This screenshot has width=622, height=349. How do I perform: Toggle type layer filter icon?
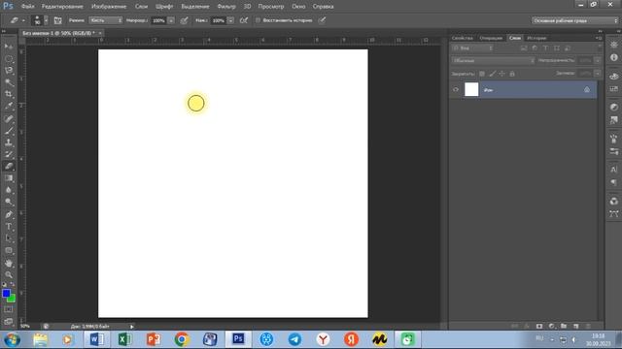(546, 48)
